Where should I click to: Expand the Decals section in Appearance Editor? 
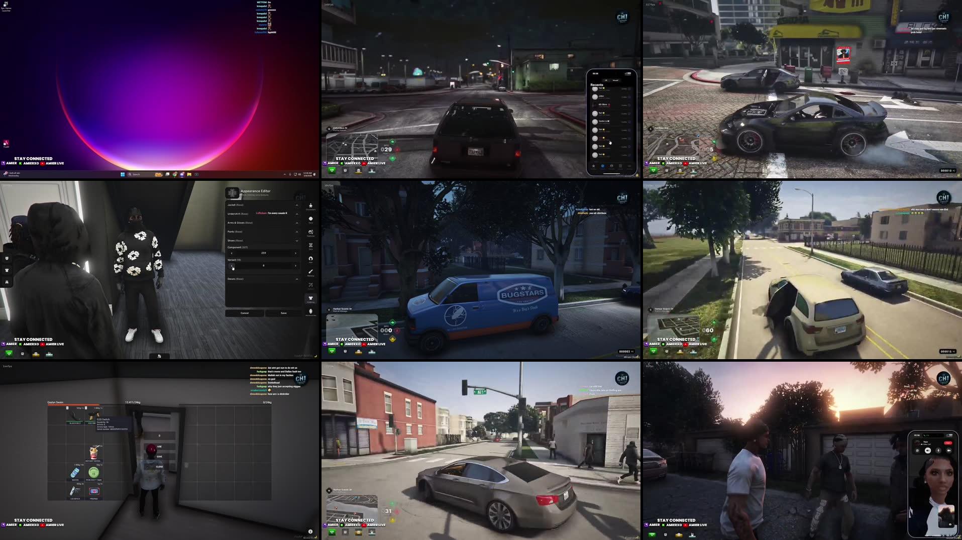tap(297, 279)
